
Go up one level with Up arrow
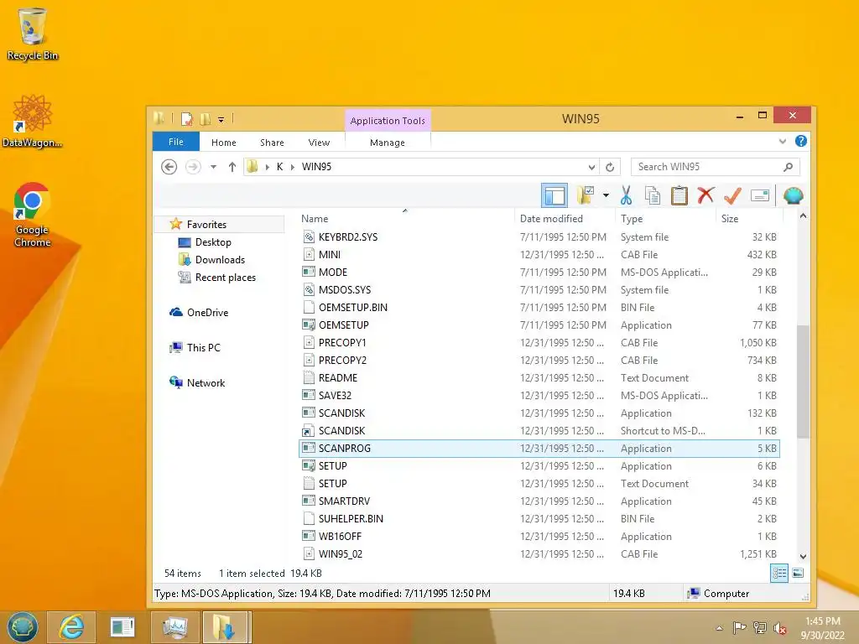click(232, 167)
